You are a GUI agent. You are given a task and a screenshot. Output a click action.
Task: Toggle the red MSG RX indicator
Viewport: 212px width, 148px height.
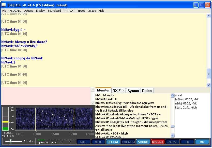click(158, 142)
